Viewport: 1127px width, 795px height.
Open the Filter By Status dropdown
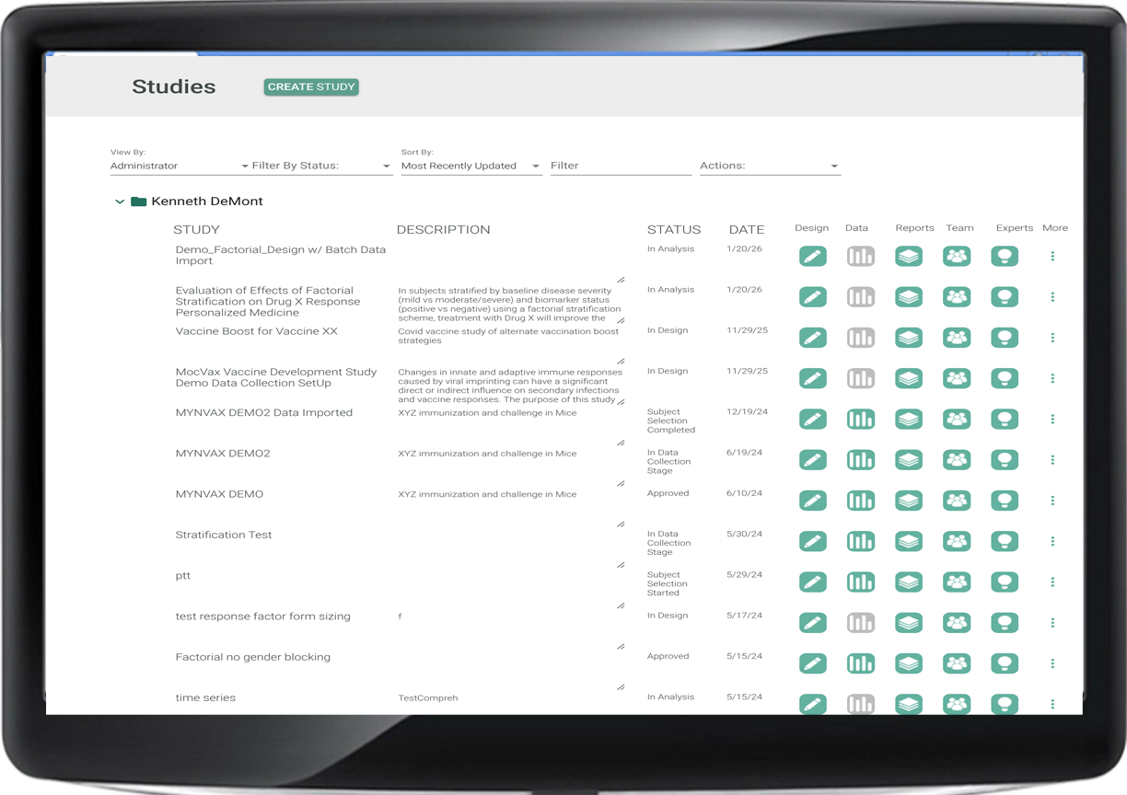point(320,167)
